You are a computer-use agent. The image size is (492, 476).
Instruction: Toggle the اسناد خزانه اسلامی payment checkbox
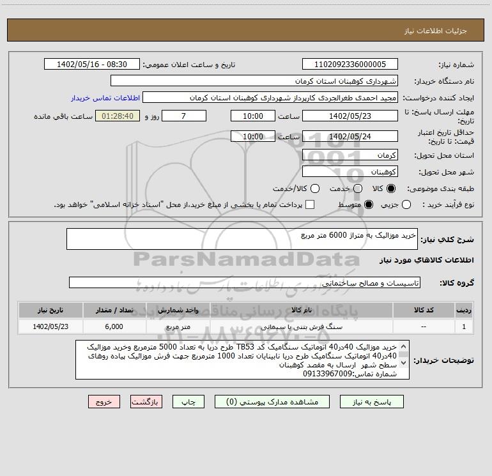pos(310,204)
